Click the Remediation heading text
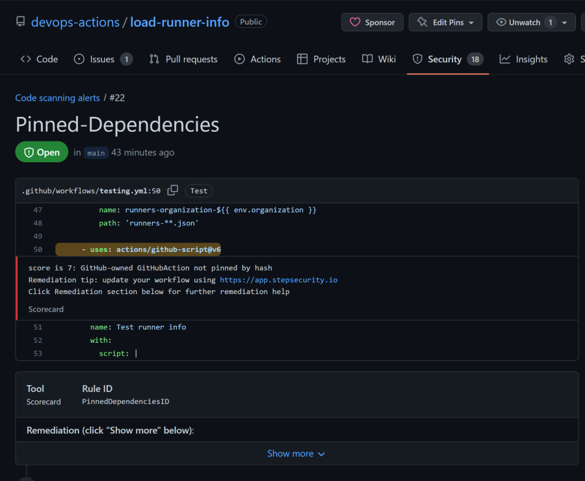 [110, 430]
